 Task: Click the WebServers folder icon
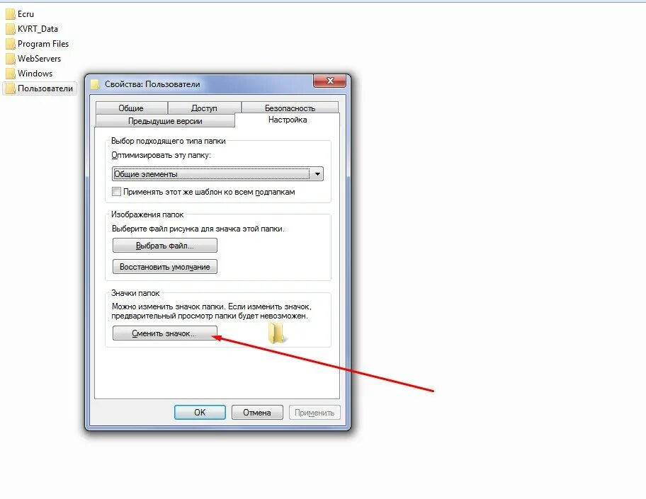tap(11, 59)
